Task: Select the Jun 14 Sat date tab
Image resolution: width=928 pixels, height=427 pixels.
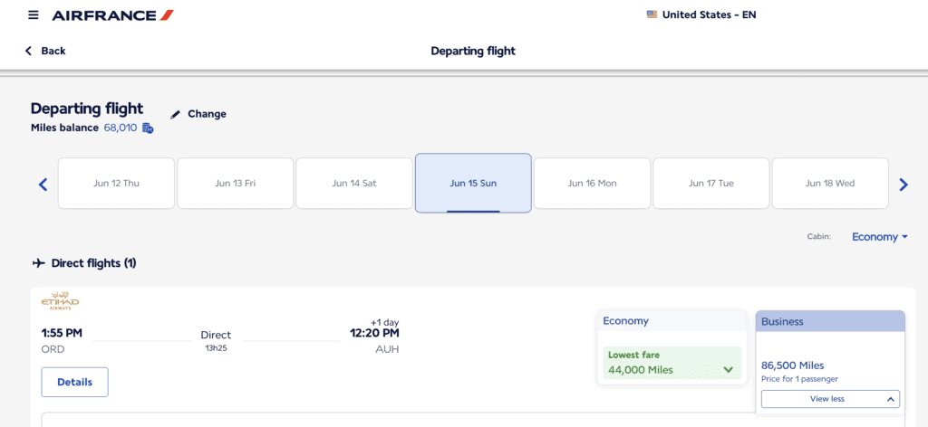Action: [x=354, y=184]
